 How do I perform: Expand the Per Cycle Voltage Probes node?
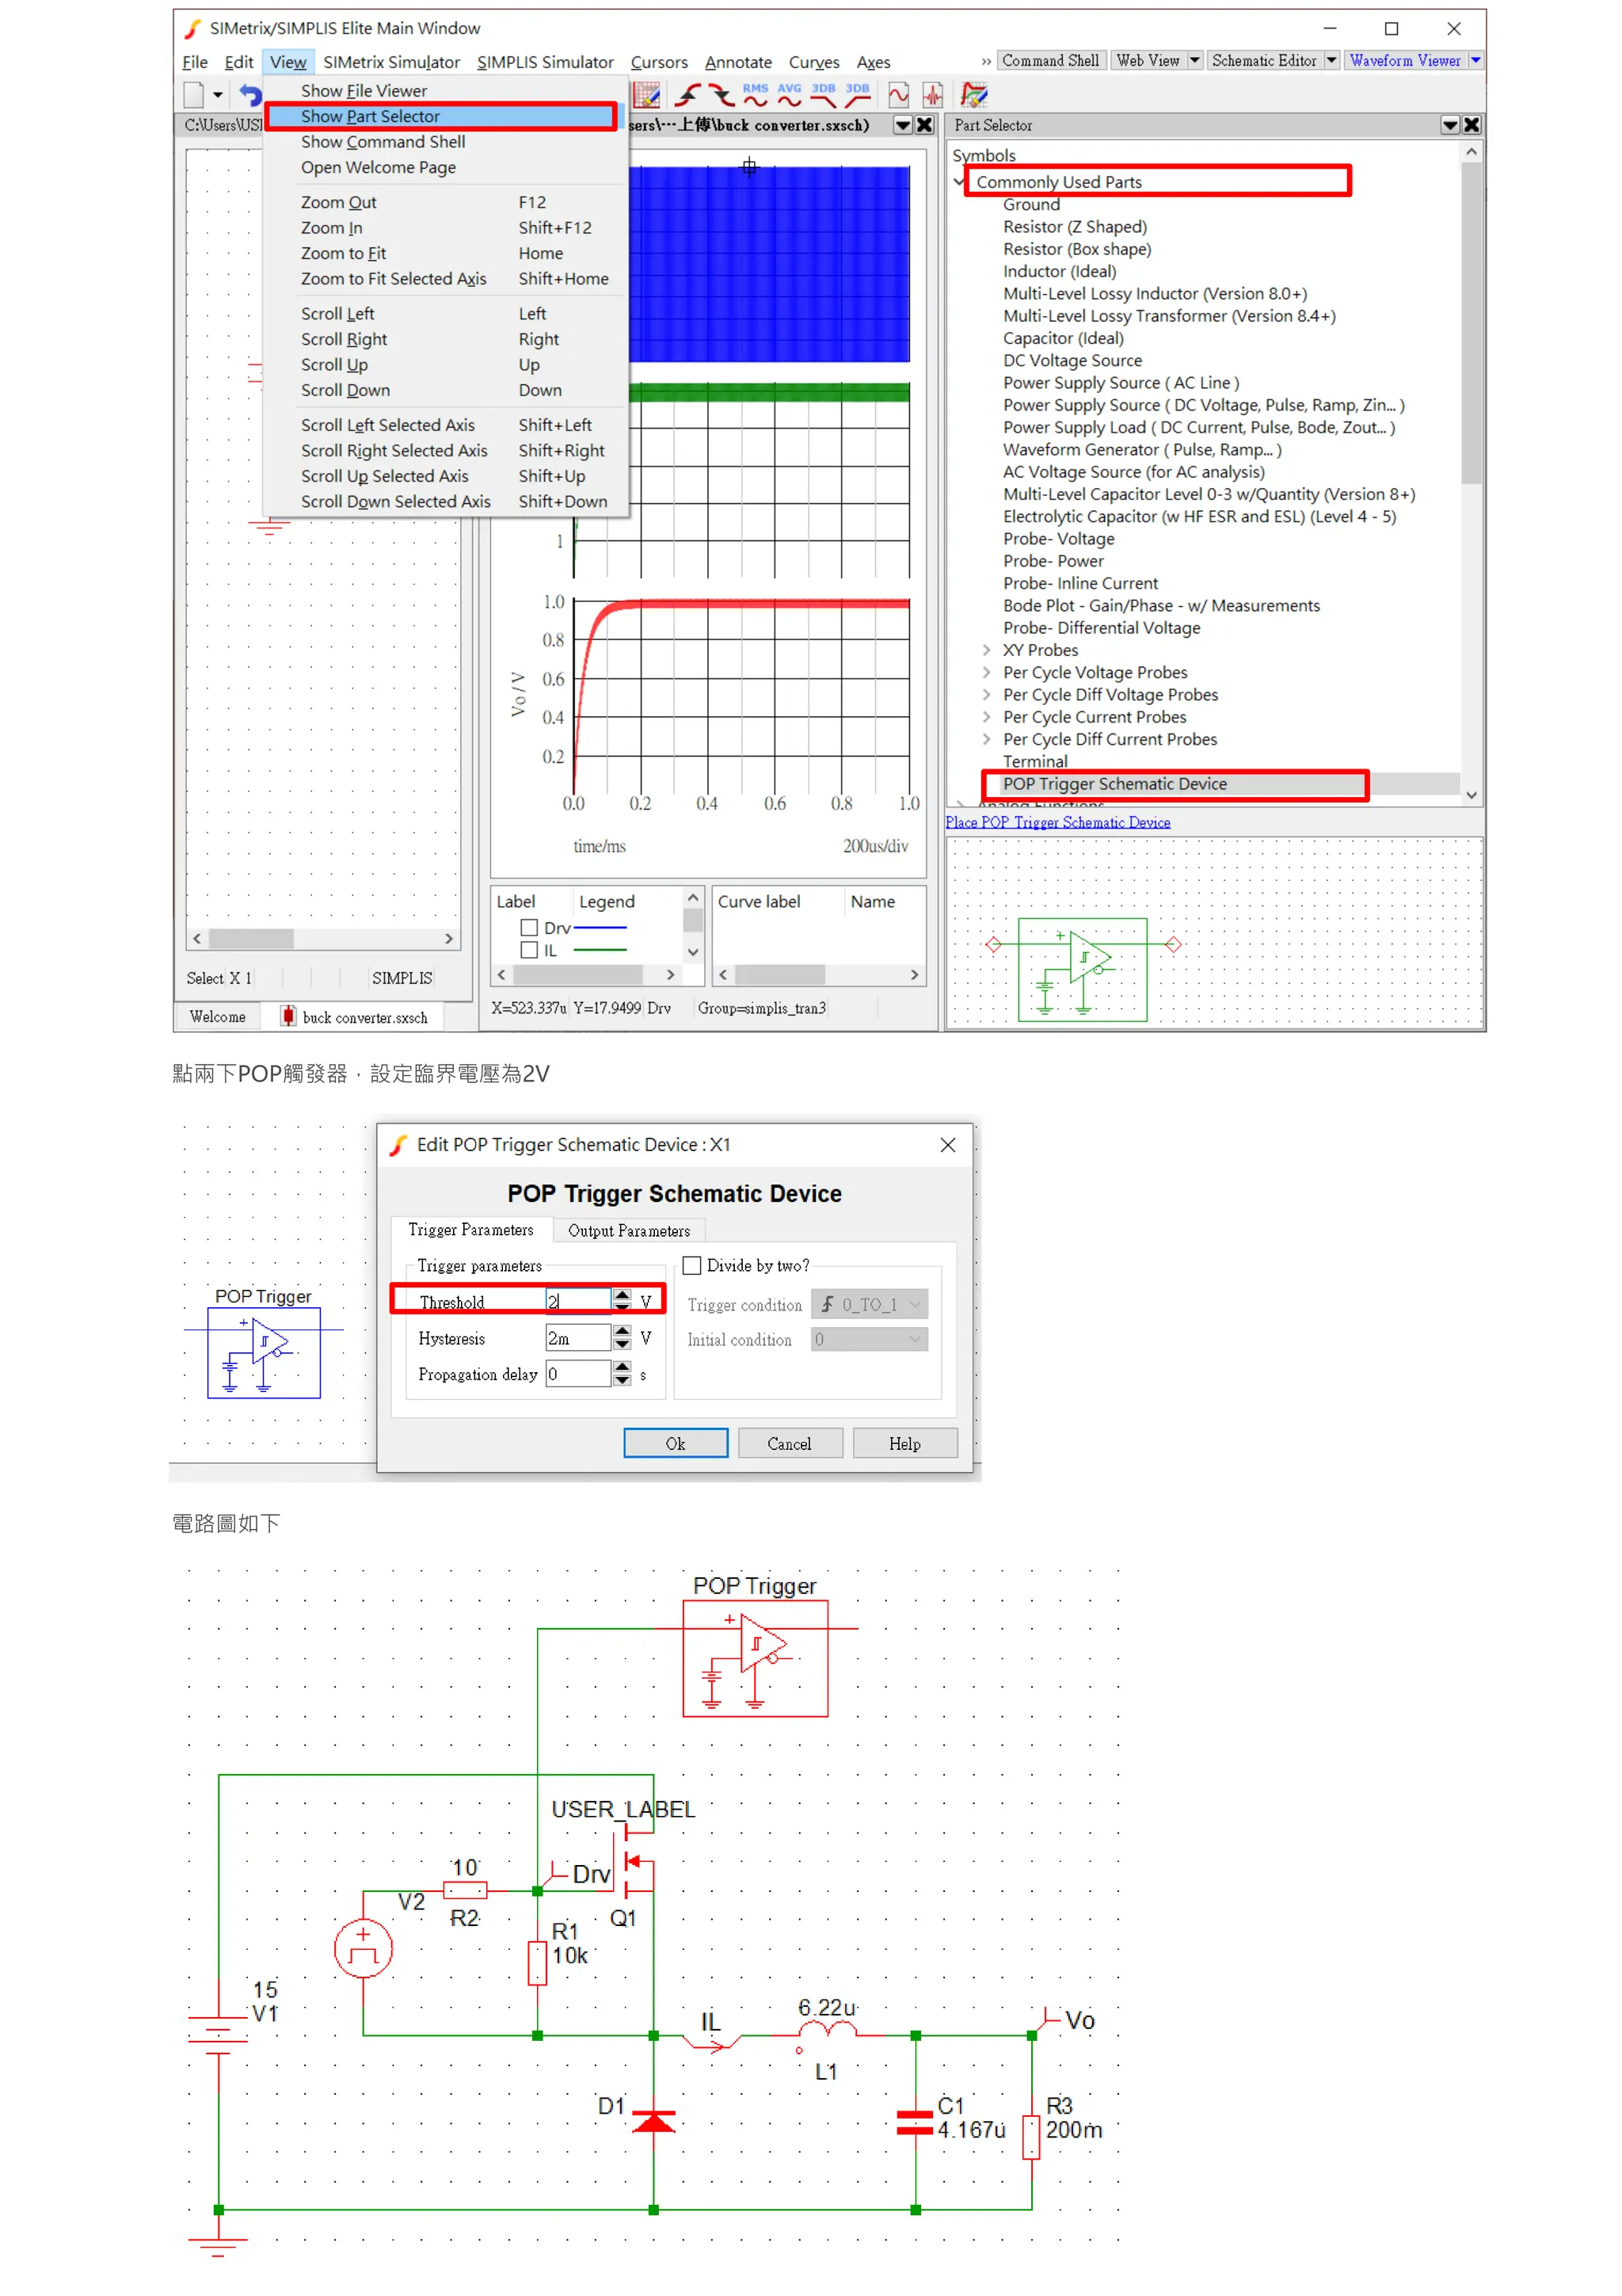[986, 672]
